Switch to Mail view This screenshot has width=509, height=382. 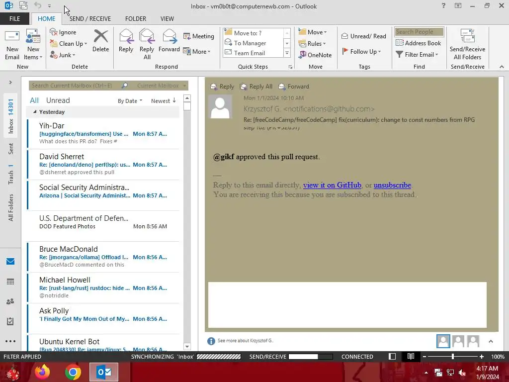click(x=10, y=262)
